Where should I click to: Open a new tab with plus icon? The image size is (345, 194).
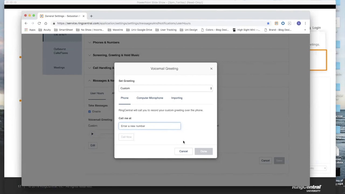91,16
